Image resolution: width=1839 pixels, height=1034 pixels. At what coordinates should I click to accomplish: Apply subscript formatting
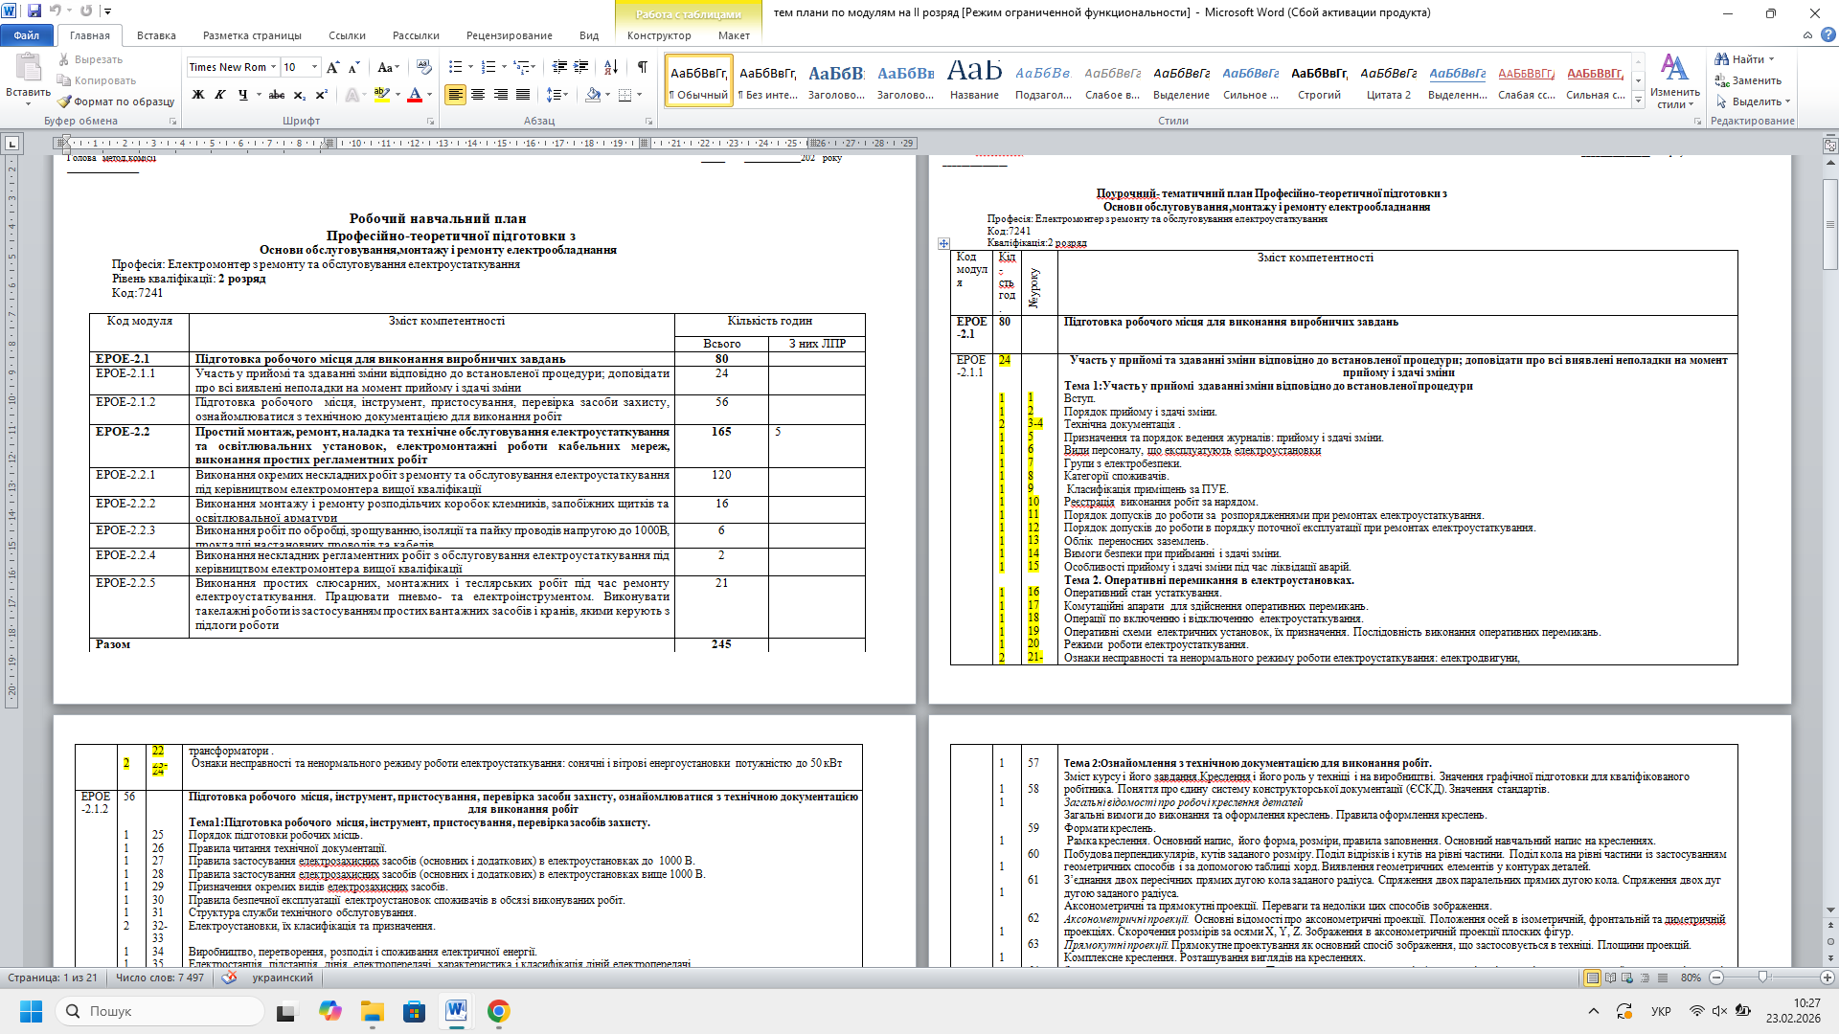click(299, 95)
